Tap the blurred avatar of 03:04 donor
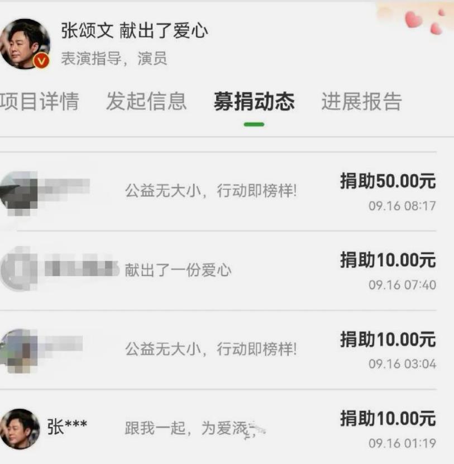This screenshot has width=454, height=464. (x=19, y=351)
